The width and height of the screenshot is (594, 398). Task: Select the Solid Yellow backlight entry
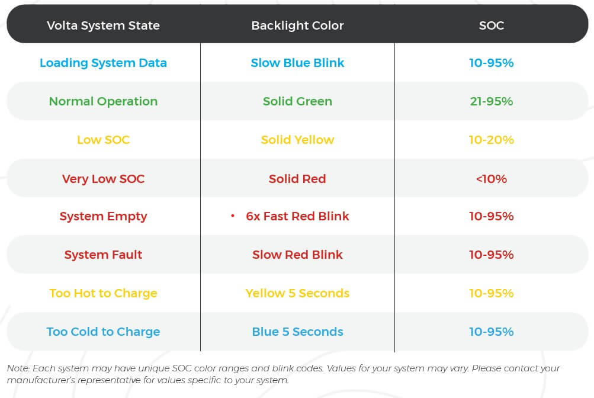tap(297, 140)
